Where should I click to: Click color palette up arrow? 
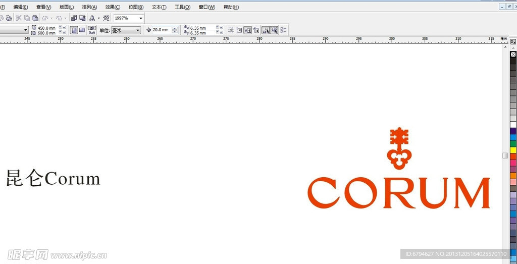coord(513,47)
